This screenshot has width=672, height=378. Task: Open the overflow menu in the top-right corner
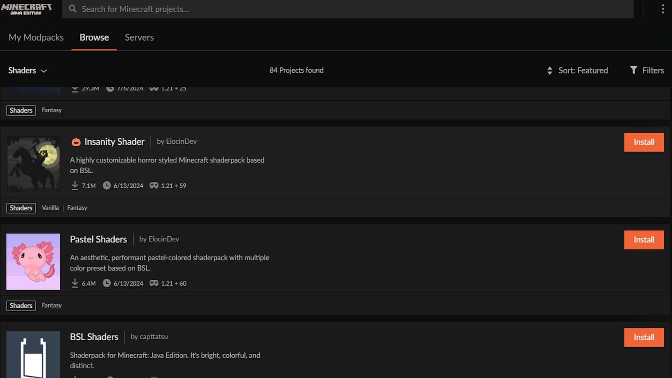tap(663, 8)
